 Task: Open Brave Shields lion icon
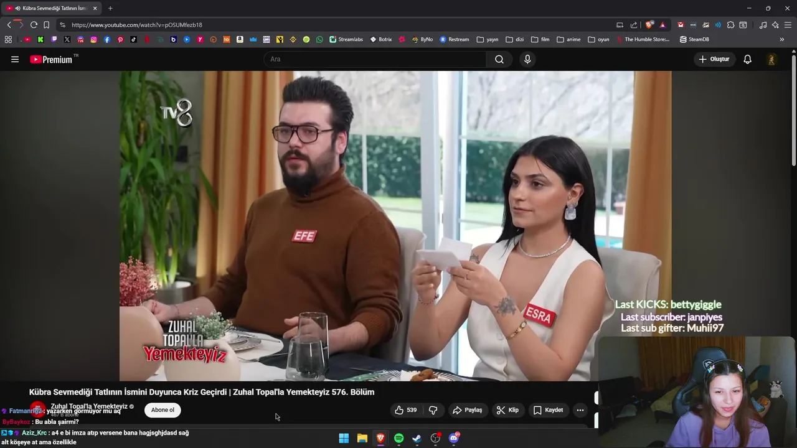click(x=649, y=25)
